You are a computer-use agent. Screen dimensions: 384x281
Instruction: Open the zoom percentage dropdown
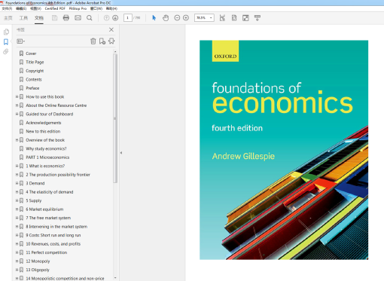coord(211,18)
